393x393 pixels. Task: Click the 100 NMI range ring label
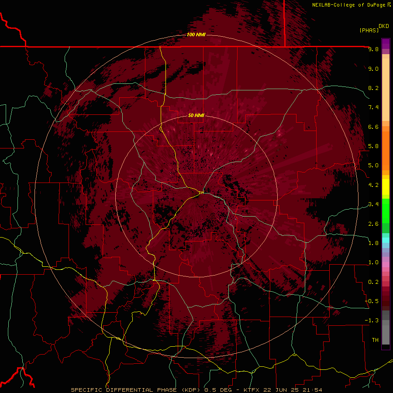point(196,34)
